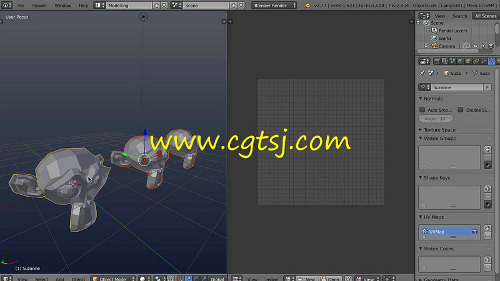
Task: Add a new UV map
Action: (487, 228)
